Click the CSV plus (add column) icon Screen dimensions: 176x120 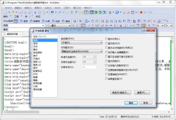[x=75, y=21]
